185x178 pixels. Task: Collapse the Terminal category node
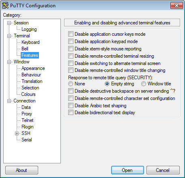coord(9,36)
